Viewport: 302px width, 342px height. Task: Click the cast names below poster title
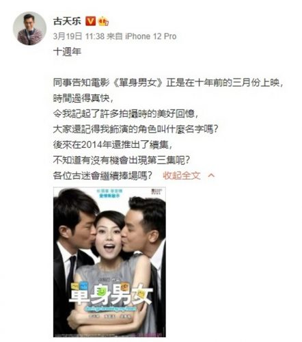tap(110, 316)
